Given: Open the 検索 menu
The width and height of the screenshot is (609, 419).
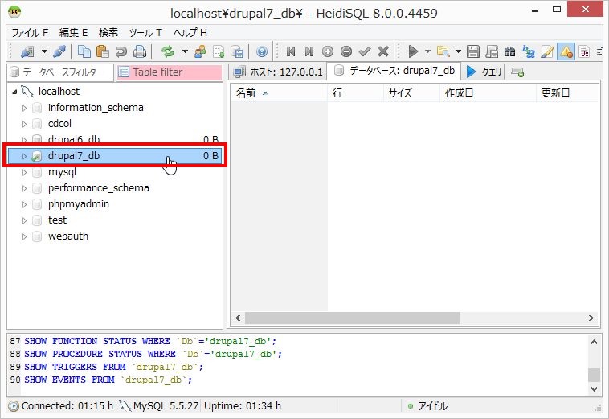Looking at the screenshot, I should [108, 33].
